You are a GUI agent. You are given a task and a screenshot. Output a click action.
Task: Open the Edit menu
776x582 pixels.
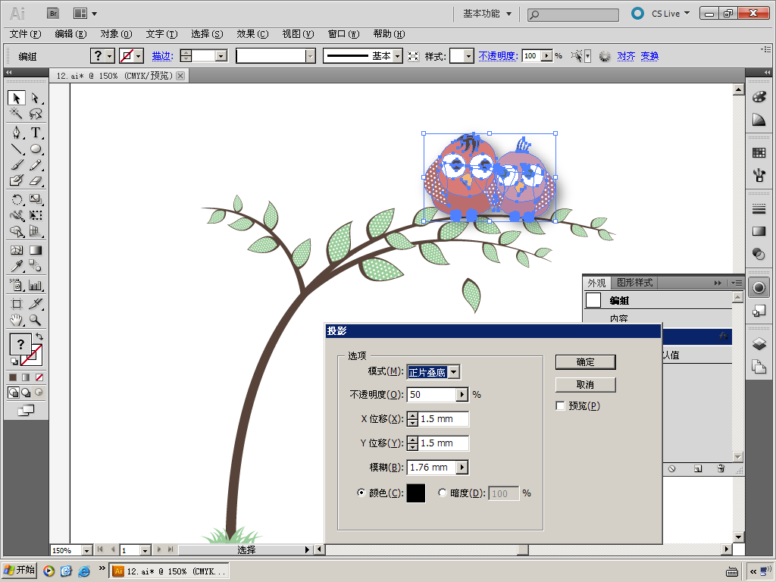tap(70, 34)
